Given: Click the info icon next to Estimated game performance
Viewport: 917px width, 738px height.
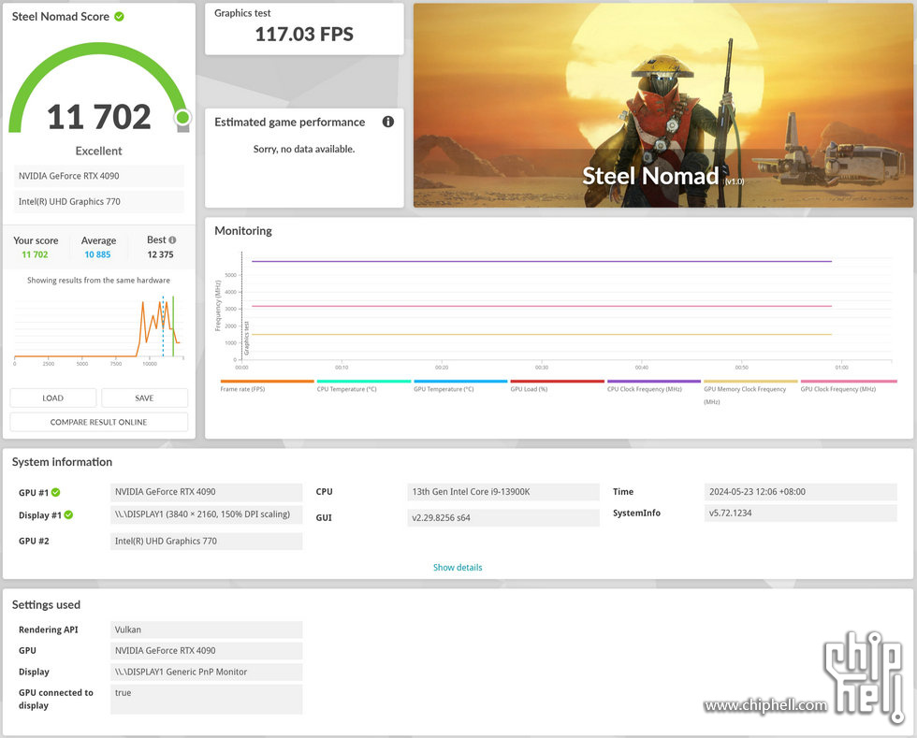Looking at the screenshot, I should click(x=387, y=122).
